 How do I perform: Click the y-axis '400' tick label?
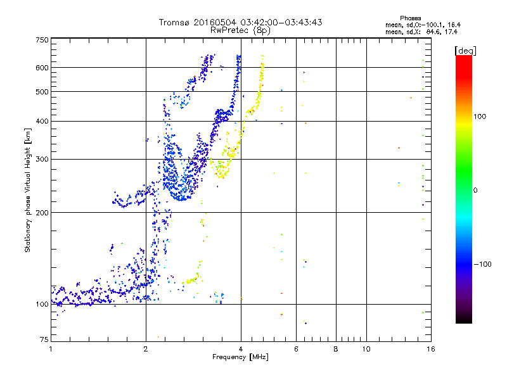(x=42, y=121)
